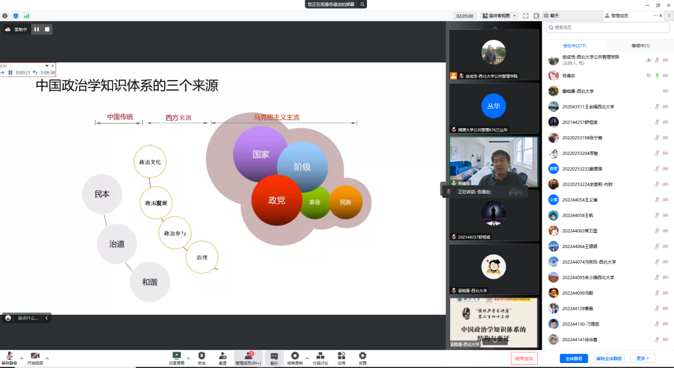The width and height of the screenshot is (674, 368).
Task: Open the Apps (应用) icon in toolbar
Action: coord(341,356)
